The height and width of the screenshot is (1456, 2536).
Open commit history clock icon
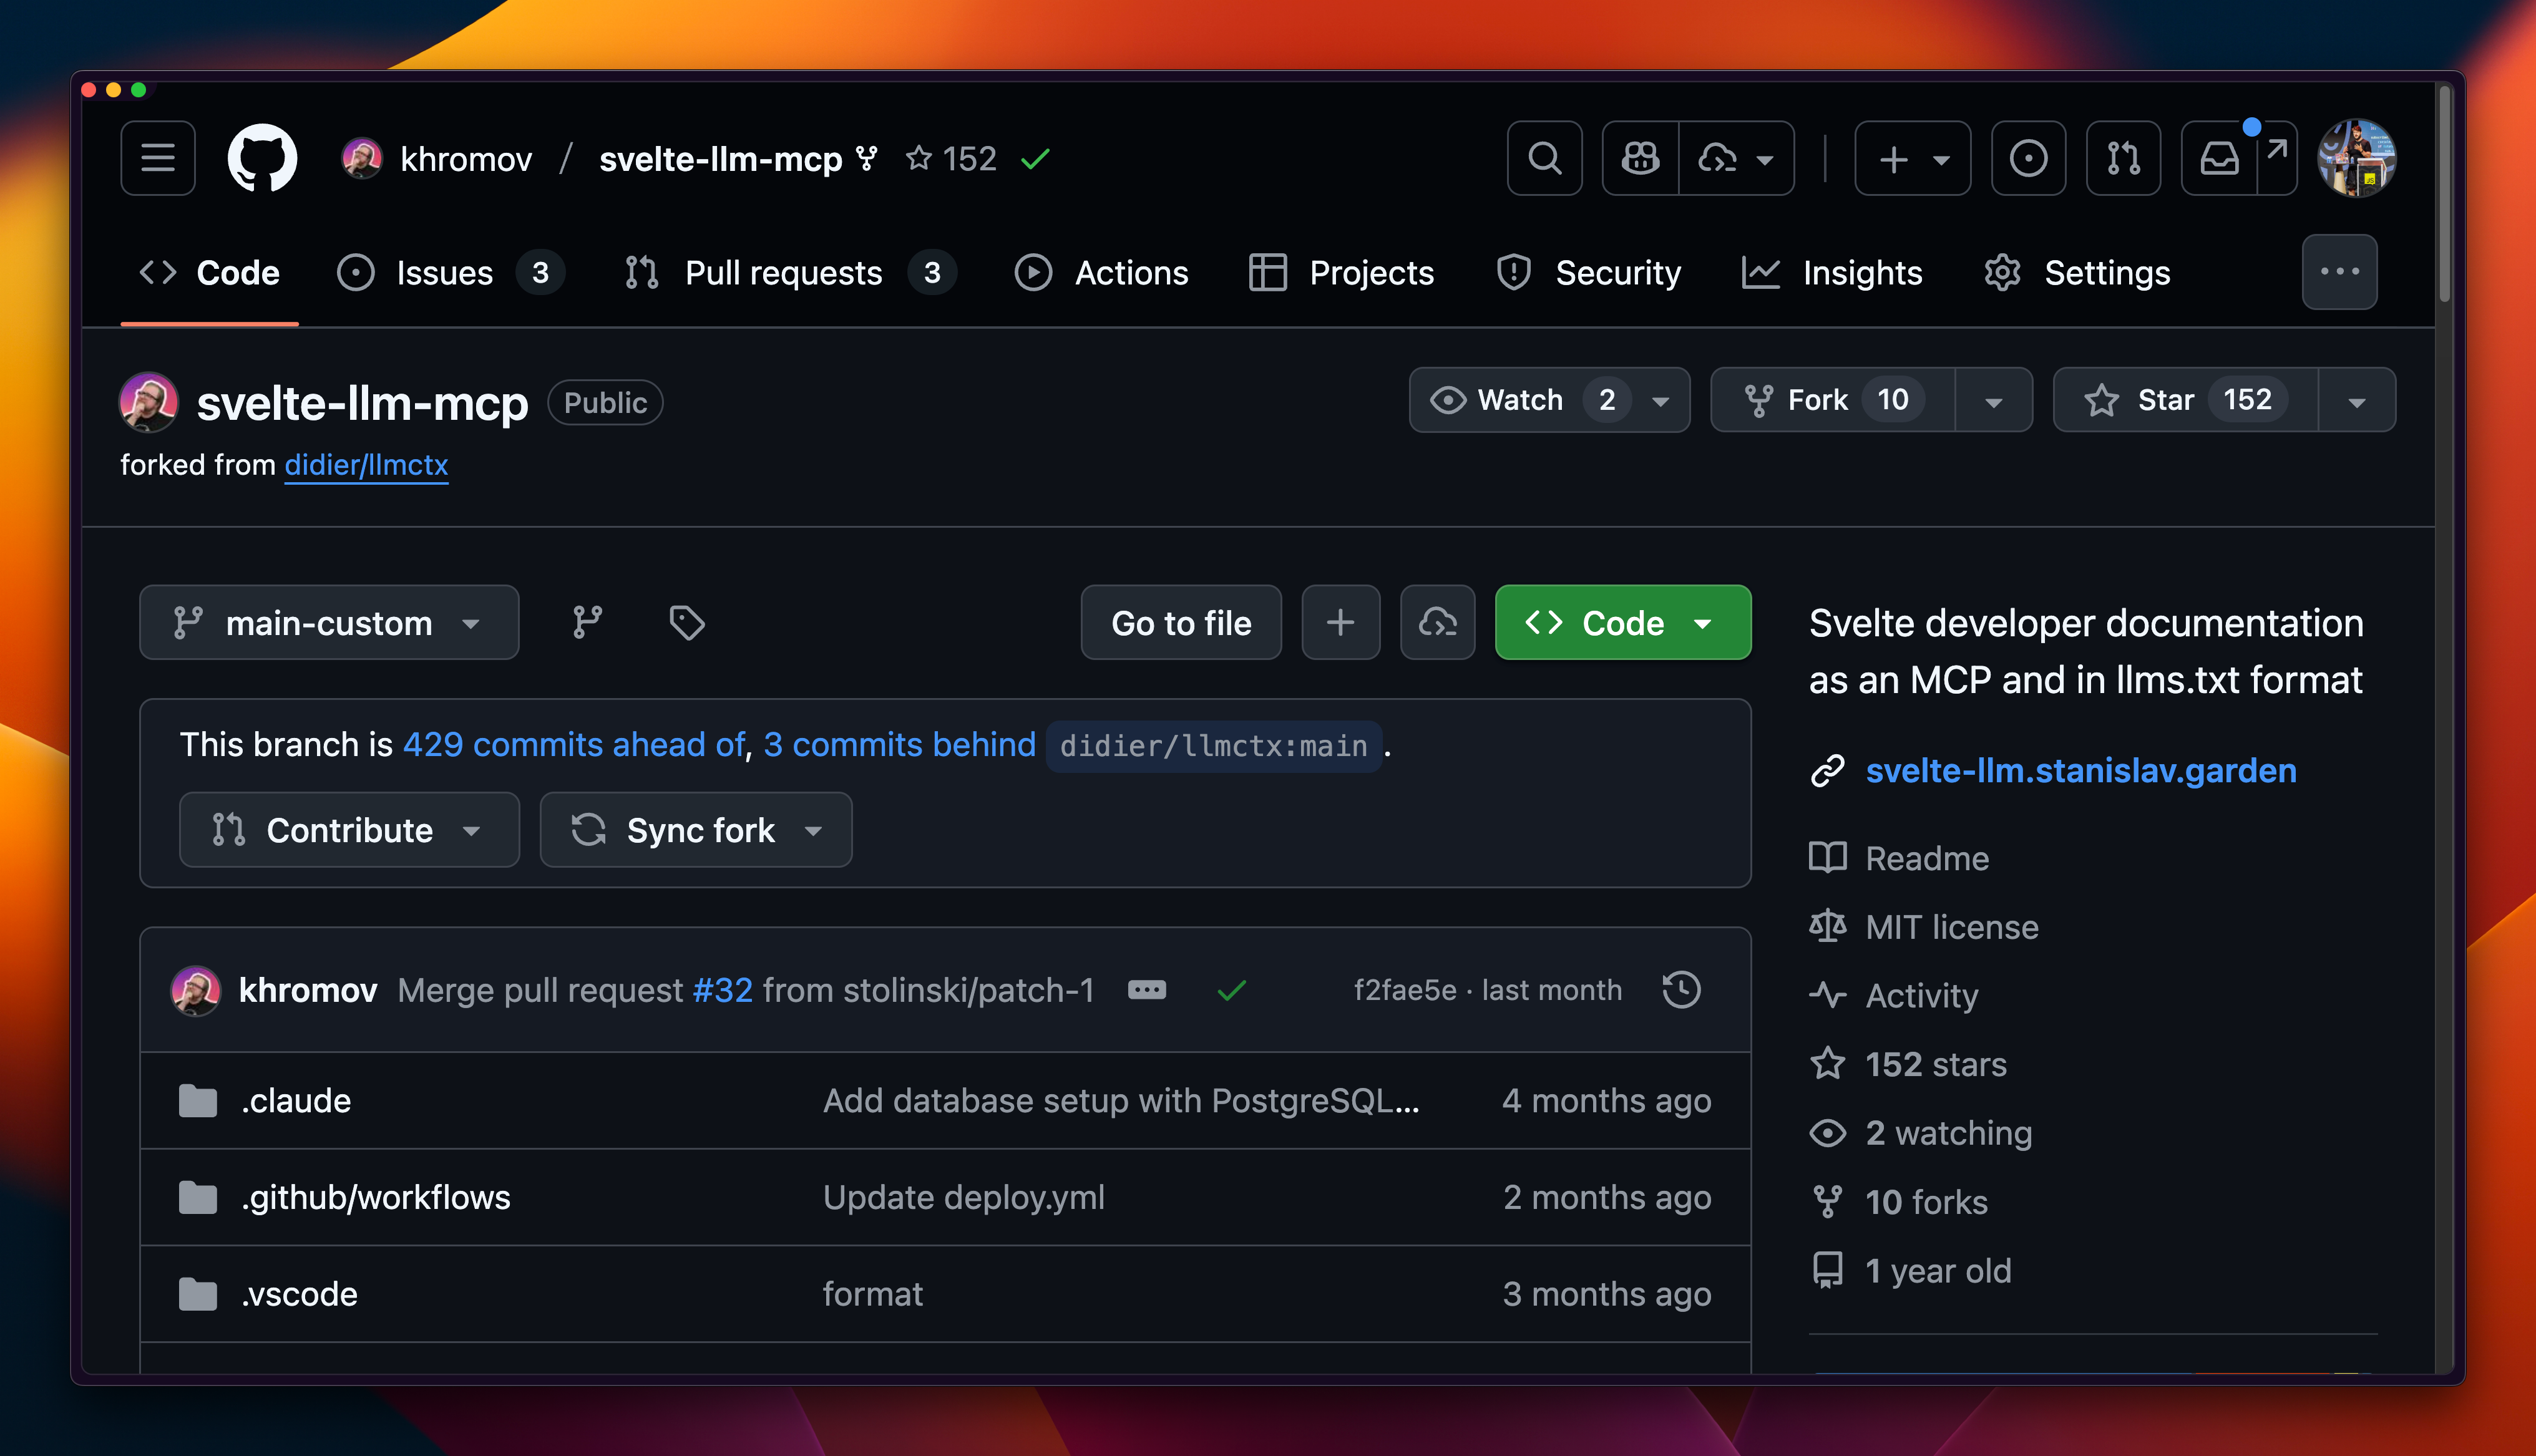point(1681,990)
